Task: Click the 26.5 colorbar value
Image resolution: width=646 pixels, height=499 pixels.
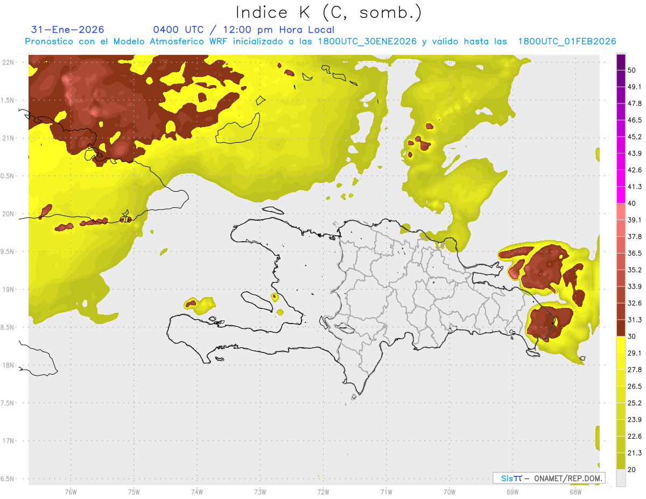Action: (635, 386)
